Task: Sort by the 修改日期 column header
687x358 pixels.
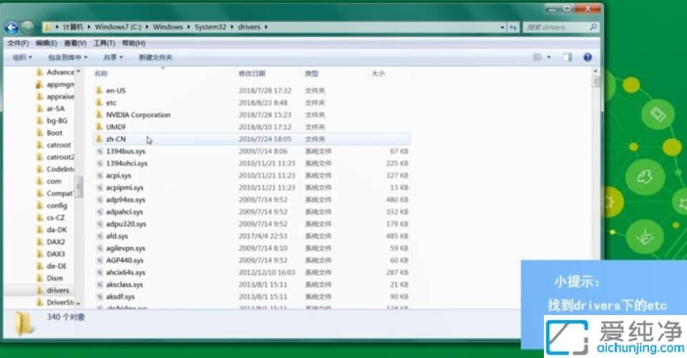Action: 252,74
